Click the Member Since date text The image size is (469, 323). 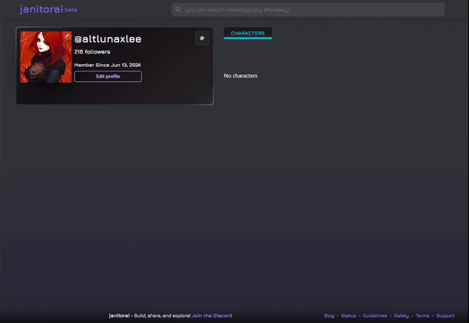click(x=107, y=65)
